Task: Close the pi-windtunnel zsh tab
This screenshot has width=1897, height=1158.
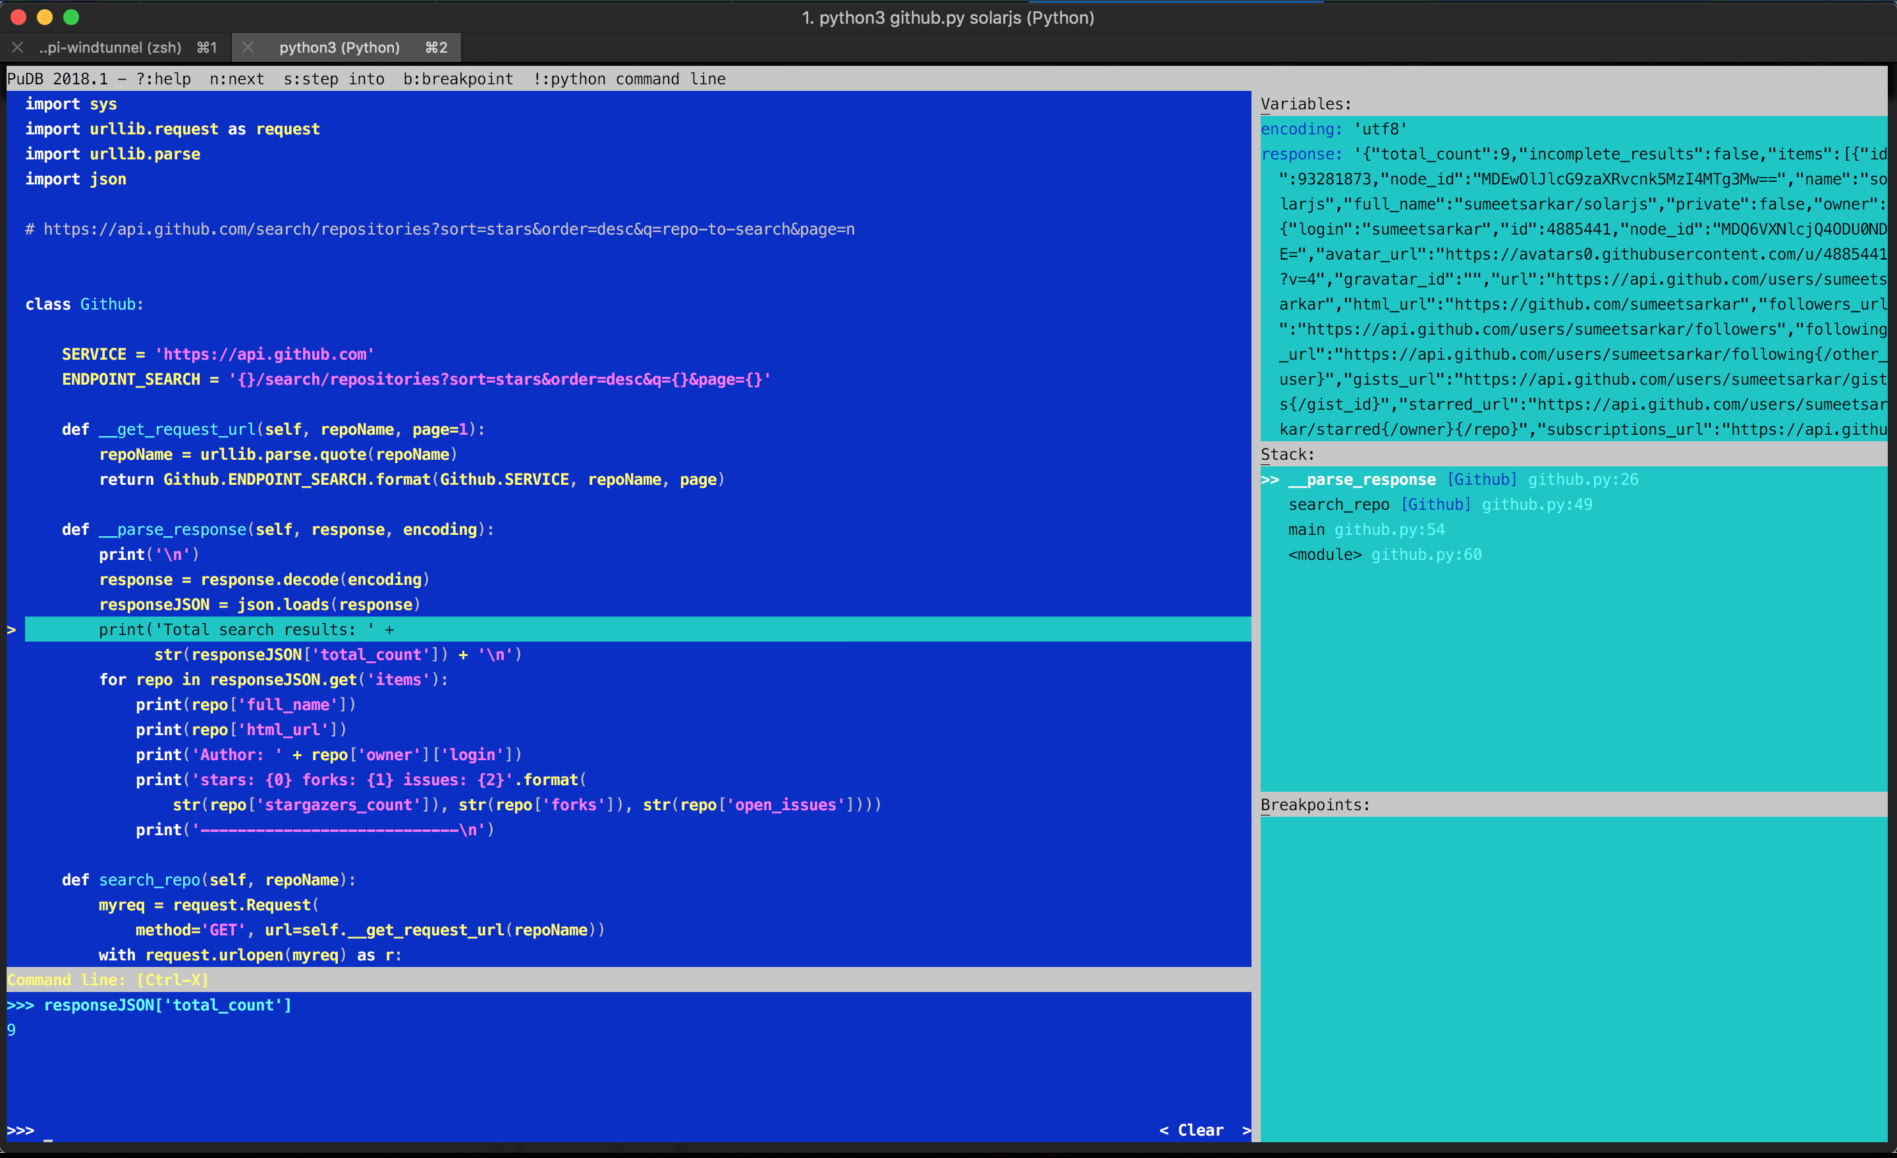Action: coord(17,47)
